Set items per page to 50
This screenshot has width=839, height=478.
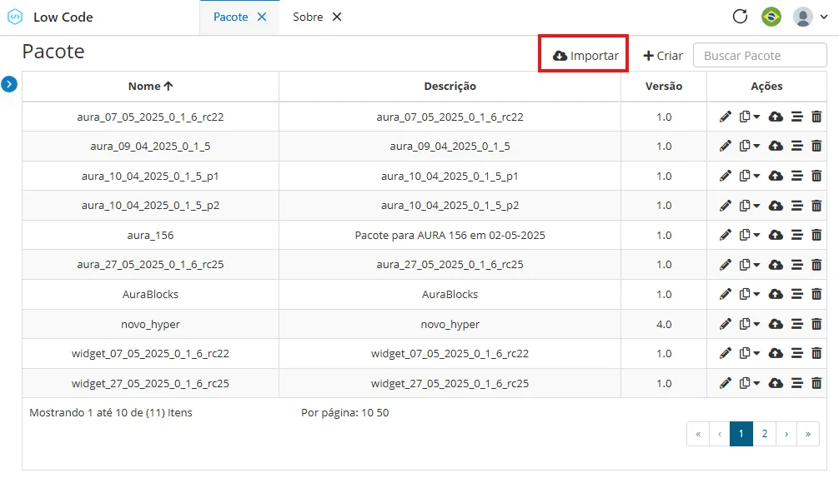click(x=383, y=413)
